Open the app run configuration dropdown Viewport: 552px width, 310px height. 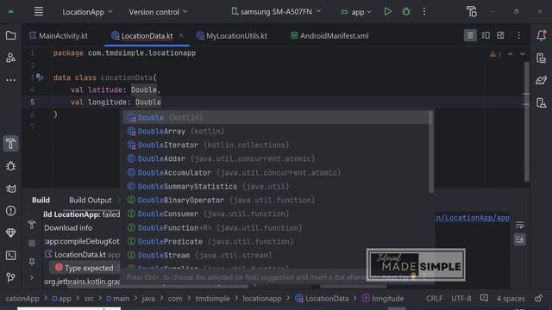tap(356, 12)
